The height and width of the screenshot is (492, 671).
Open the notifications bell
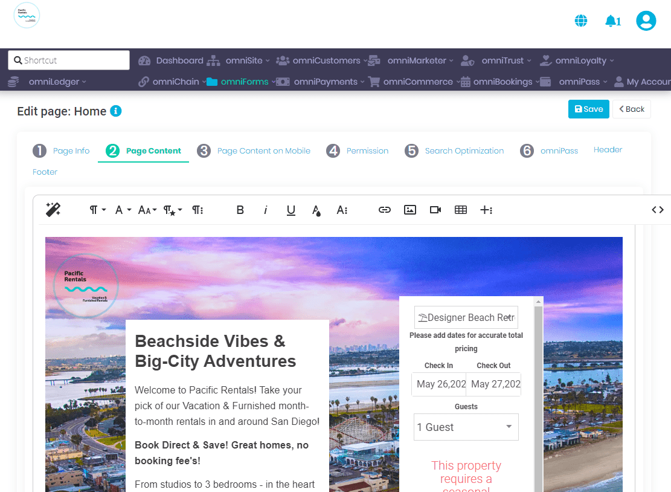612,20
